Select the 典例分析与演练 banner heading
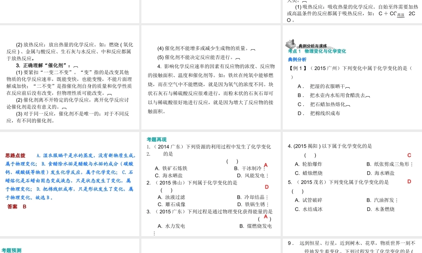Image resolution: width=422 pixels, height=253 pixels. click(x=313, y=46)
